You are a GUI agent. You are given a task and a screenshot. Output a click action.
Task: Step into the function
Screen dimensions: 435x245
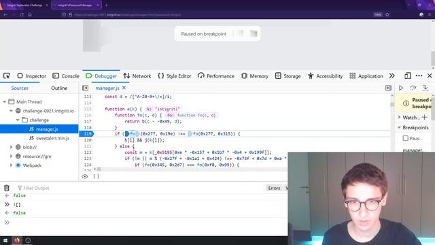425,88
